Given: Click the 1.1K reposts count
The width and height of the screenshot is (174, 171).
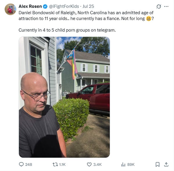Looking at the screenshot, I should (x=62, y=165).
